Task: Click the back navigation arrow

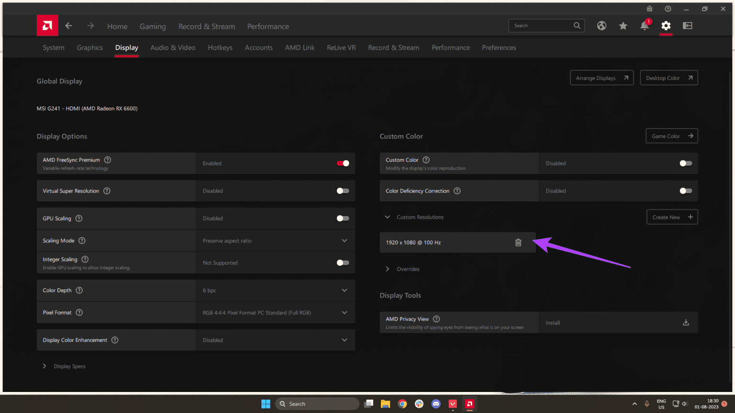Action: tap(68, 26)
